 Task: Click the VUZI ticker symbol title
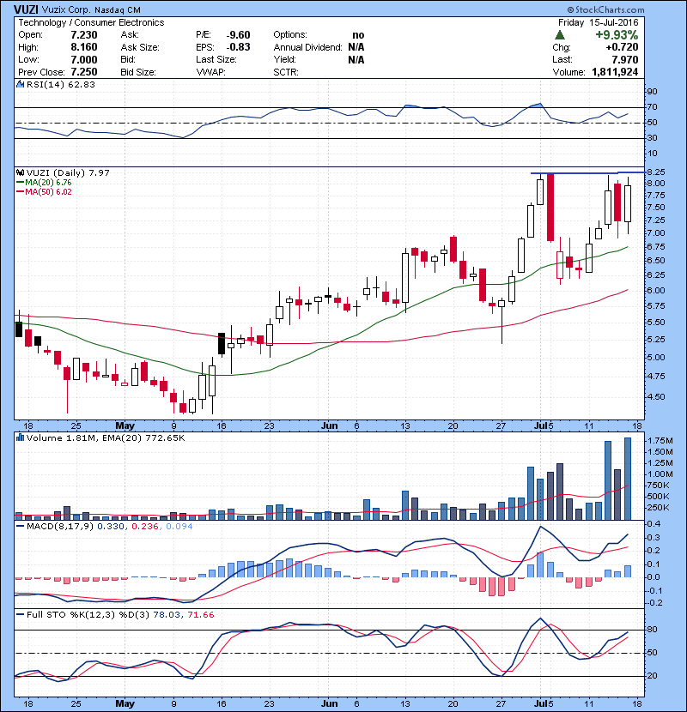(x=26, y=9)
